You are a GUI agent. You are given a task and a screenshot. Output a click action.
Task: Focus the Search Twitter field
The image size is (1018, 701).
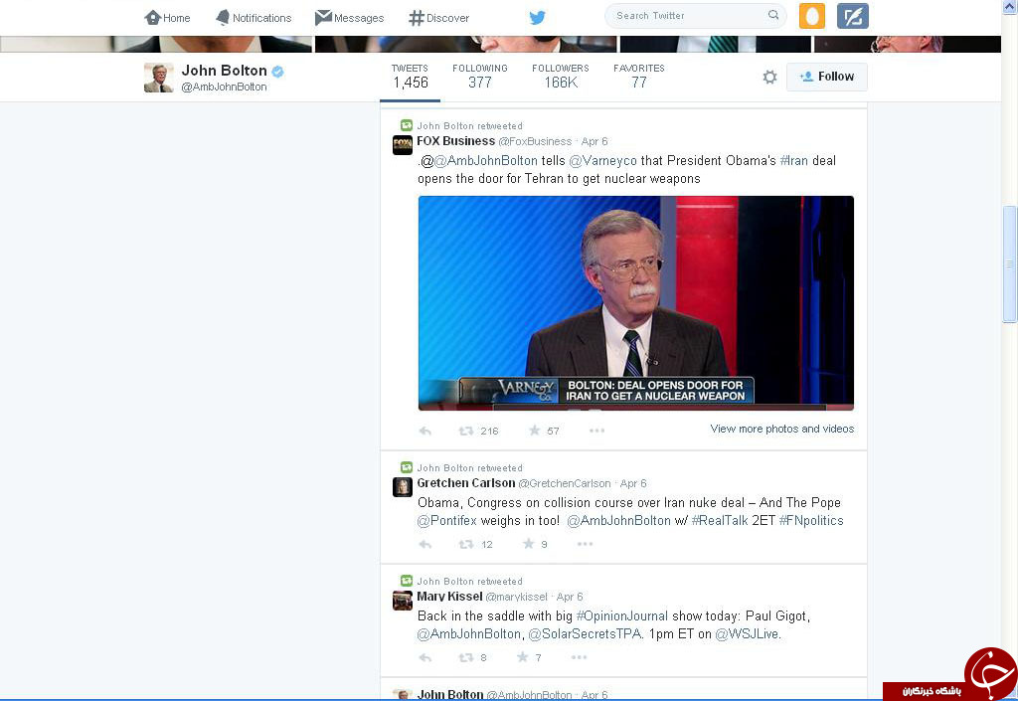click(695, 16)
